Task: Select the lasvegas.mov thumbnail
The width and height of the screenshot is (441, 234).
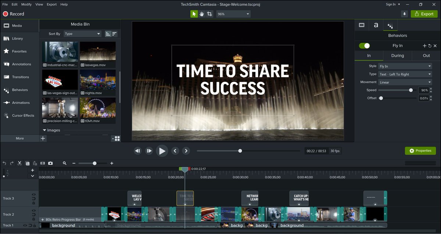Action: tap(98, 52)
